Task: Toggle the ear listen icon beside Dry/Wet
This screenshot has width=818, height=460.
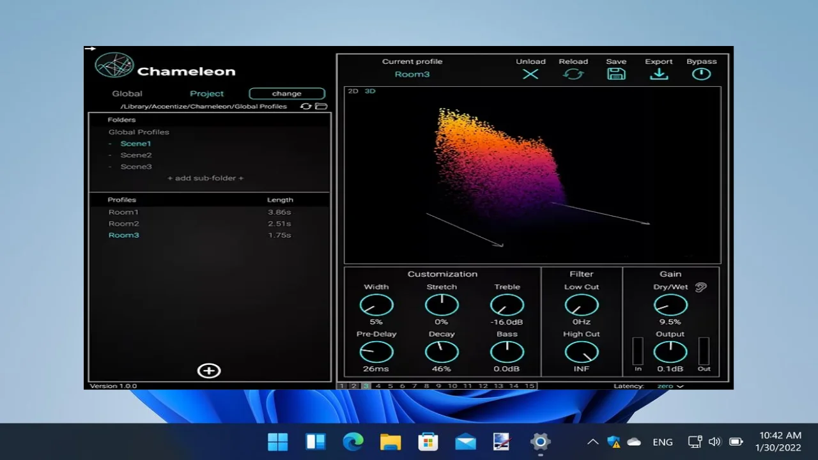Action: pos(701,287)
